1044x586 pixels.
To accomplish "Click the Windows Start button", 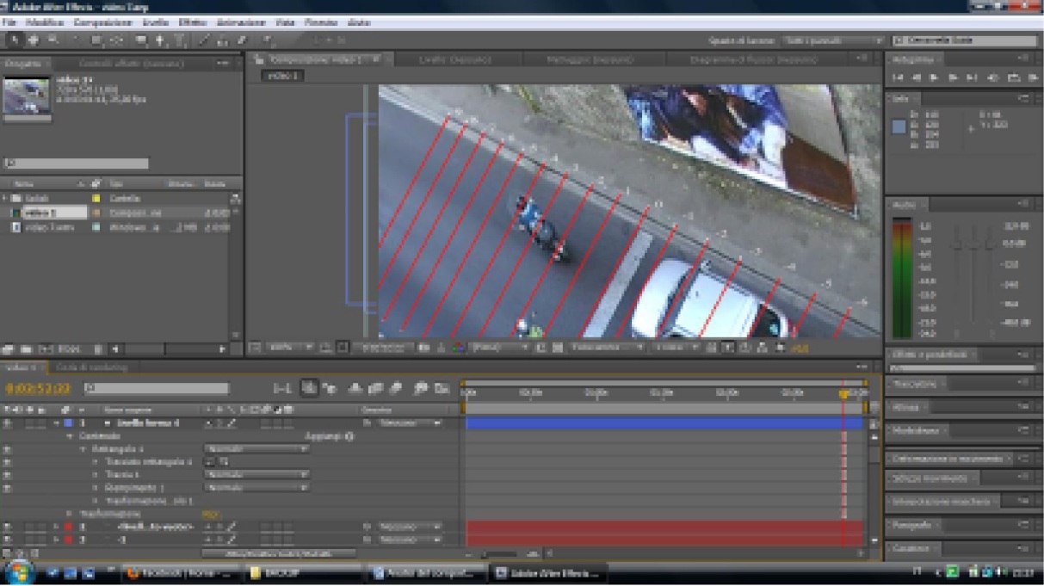I will 21,572.
